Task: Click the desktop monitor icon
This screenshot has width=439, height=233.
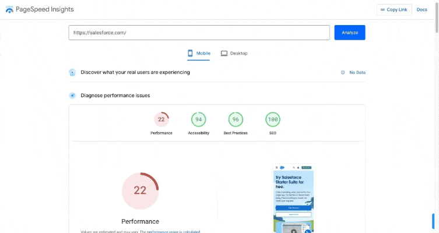Action: 224,53
